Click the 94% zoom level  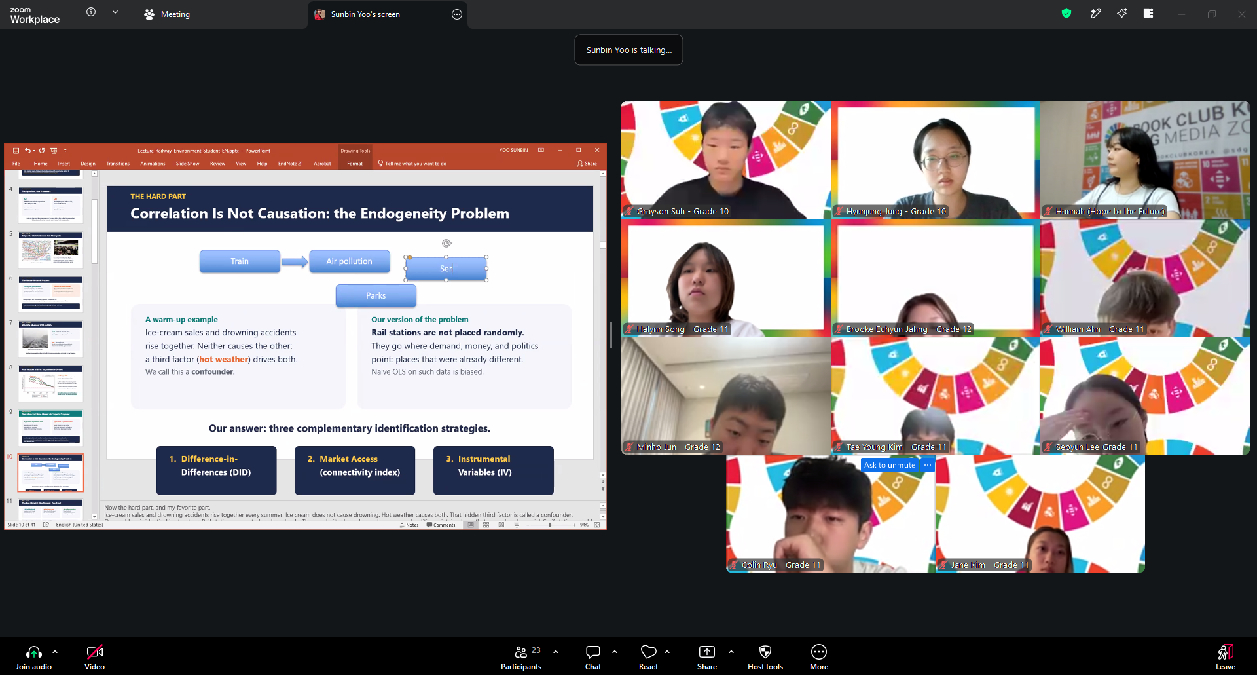585,525
